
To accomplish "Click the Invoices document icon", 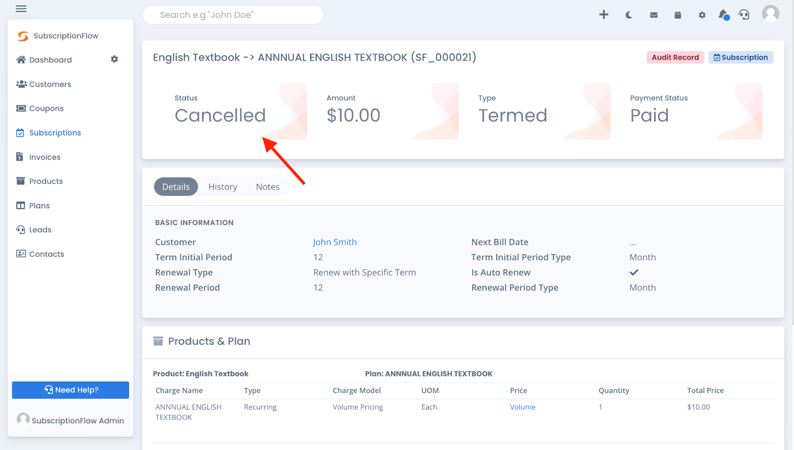I will pos(20,157).
